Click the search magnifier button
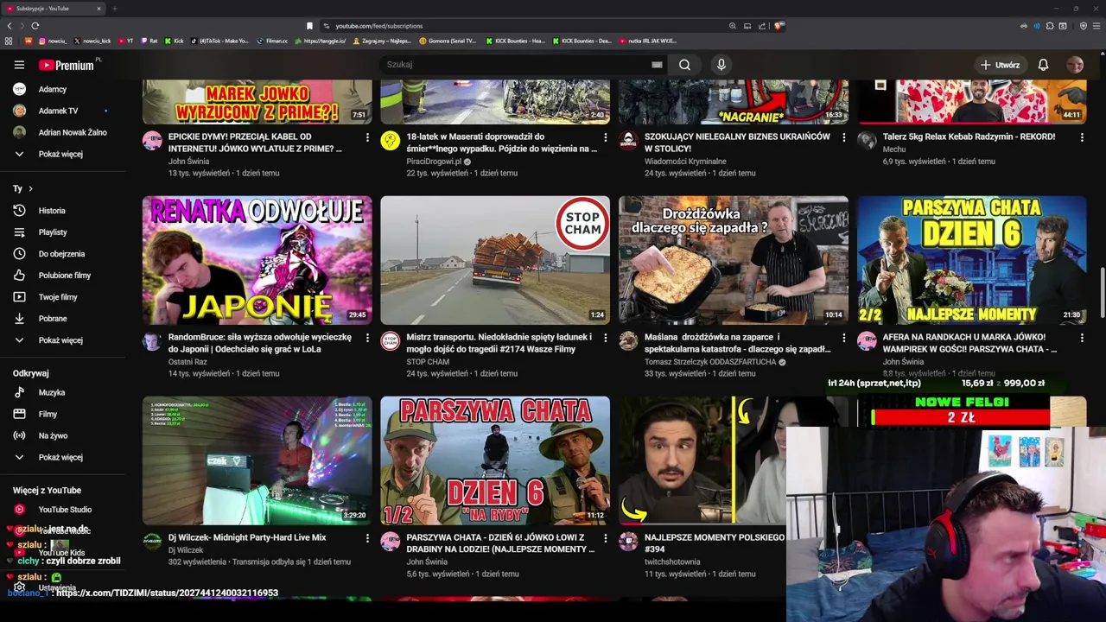The image size is (1106, 622). (x=684, y=65)
